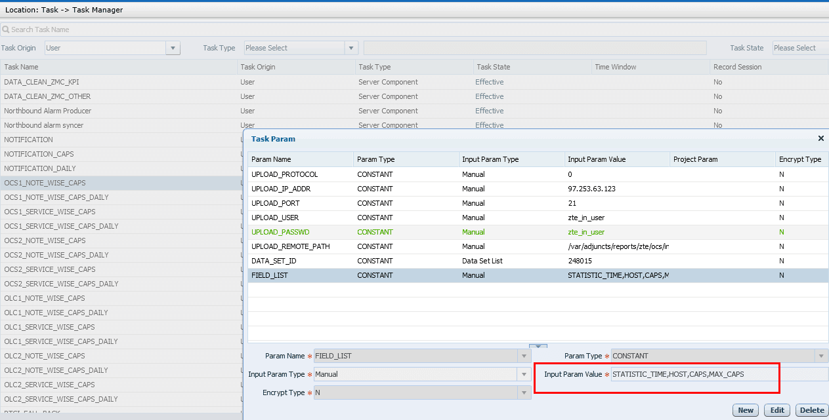Image resolution: width=829 pixels, height=420 pixels.
Task: Select OCS2_NOTE_WISE_CAPS task
Action: [x=121, y=240]
